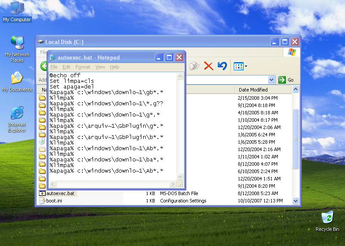Image resolution: width=345 pixels, height=246 pixels.
Task: Open the Edit menu in Notepad
Action: pyautogui.click(x=66, y=67)
